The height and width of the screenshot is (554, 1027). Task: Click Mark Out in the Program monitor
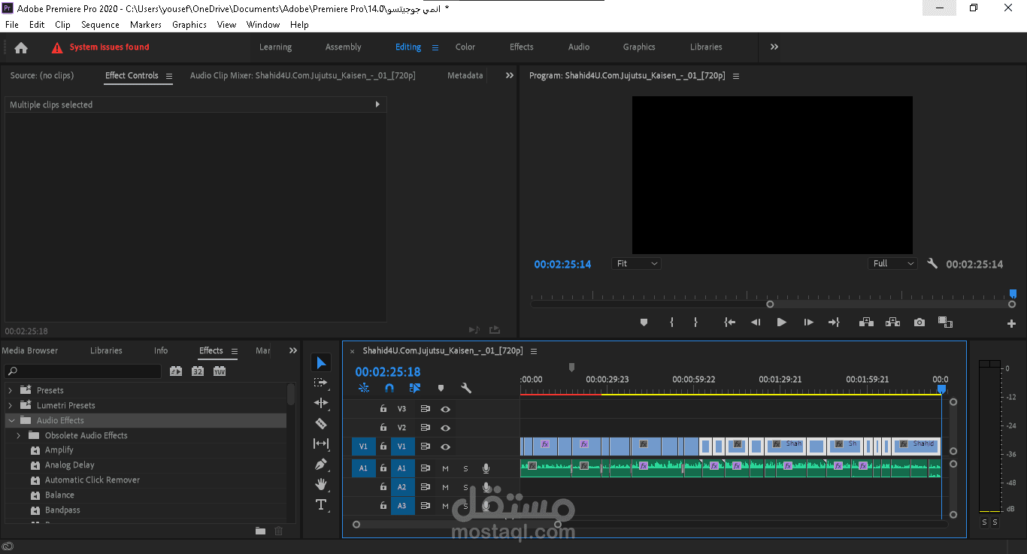(695, 322)
